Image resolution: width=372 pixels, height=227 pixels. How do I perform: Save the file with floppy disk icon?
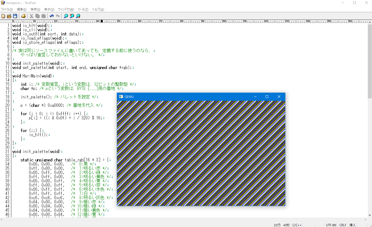pos(15,16)
